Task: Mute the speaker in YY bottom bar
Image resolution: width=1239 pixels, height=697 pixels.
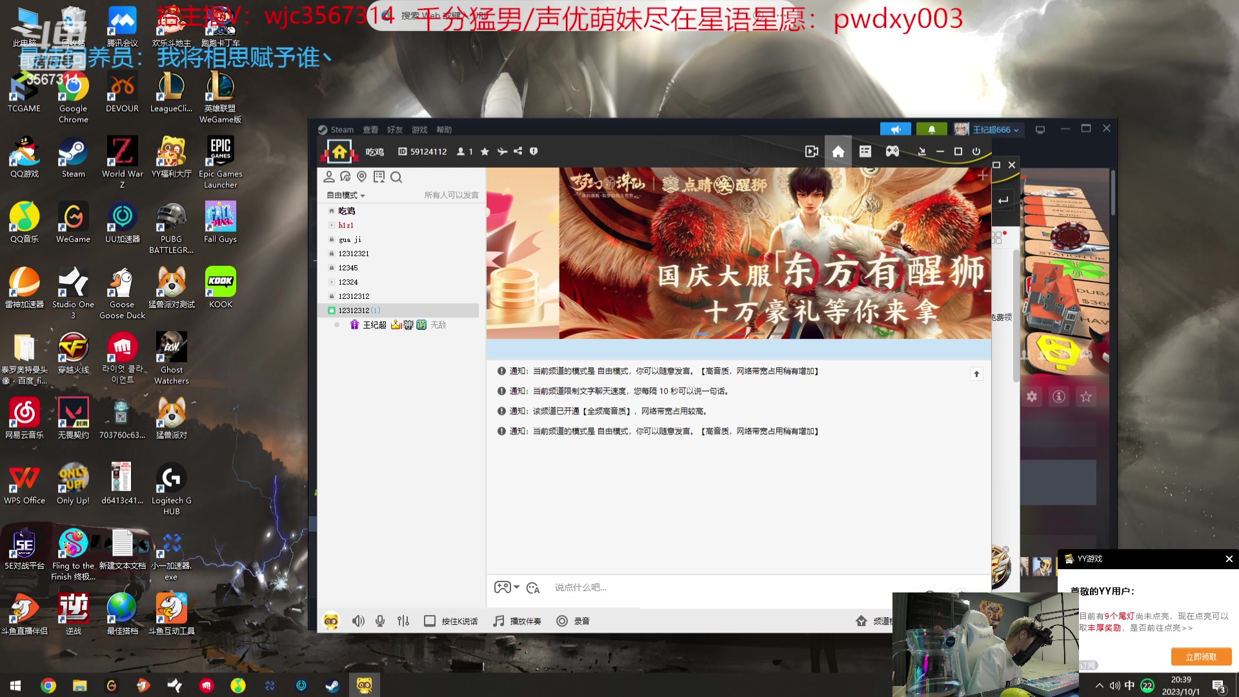Action: (358, 621)
